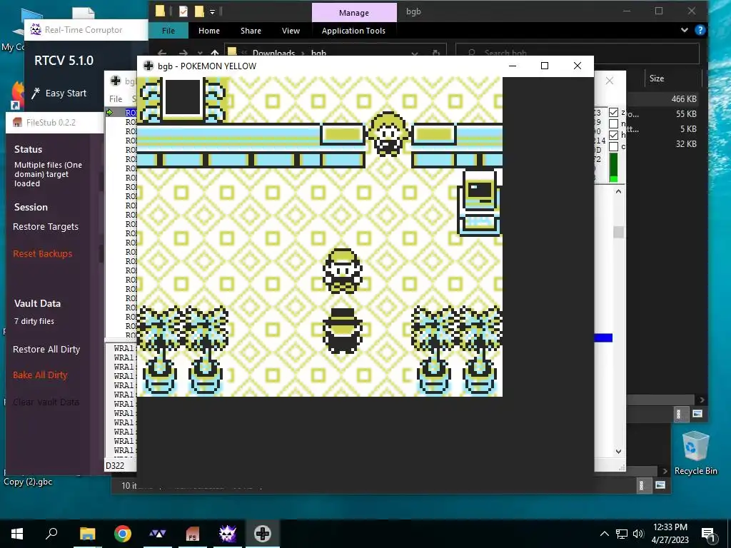Click the Explorer search box
Viewport: 731px width, 548px height.
[x=577, y=53]
